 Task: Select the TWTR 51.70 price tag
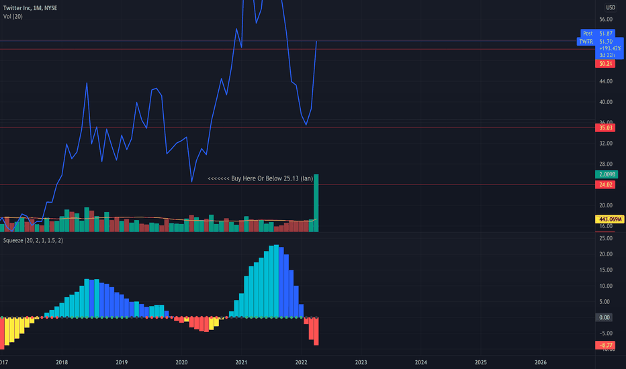(x=596, y=42)
